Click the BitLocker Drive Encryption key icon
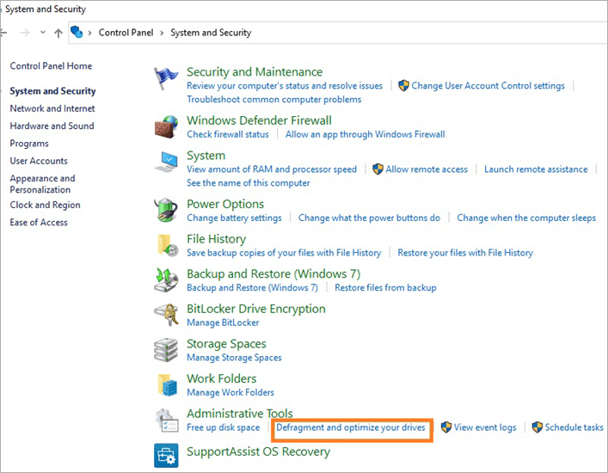 pyautogui.click(x=166, y=316)
